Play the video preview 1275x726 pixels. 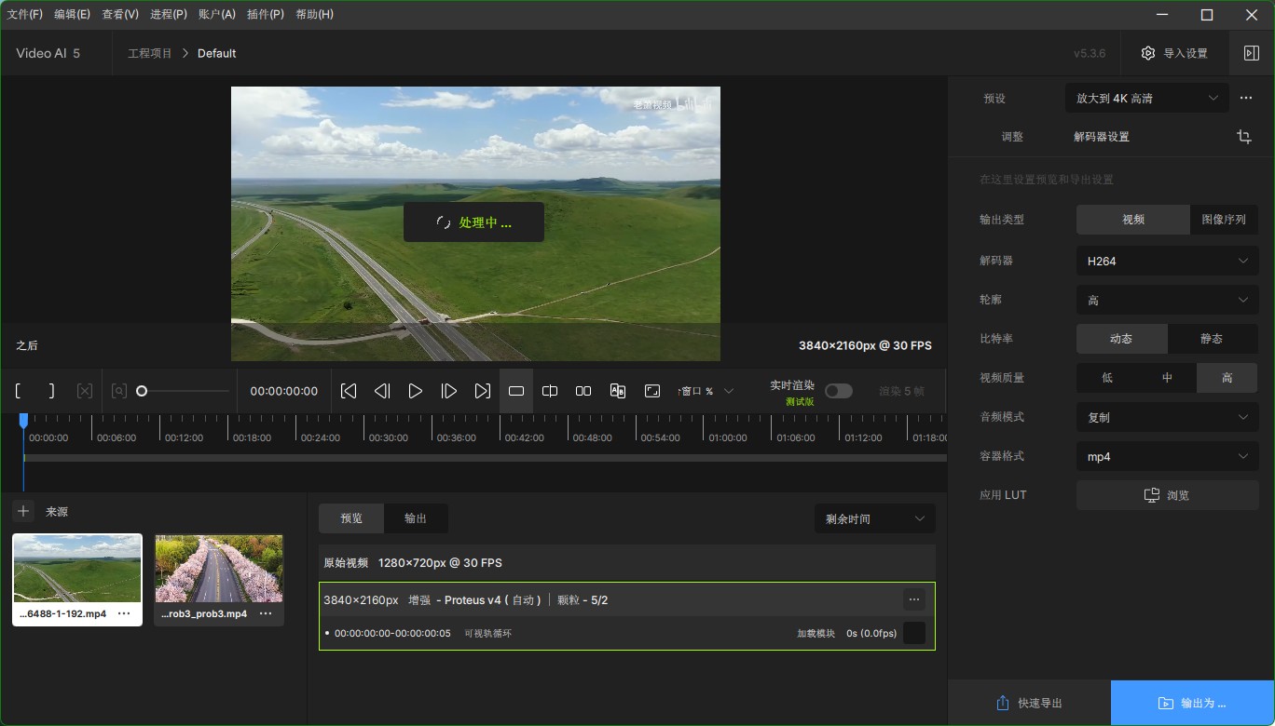(x=416, y=391)
